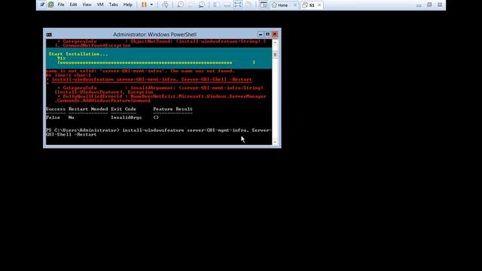Open the View menu
This screenshot has width=482, height=271.
click(87, 5)
